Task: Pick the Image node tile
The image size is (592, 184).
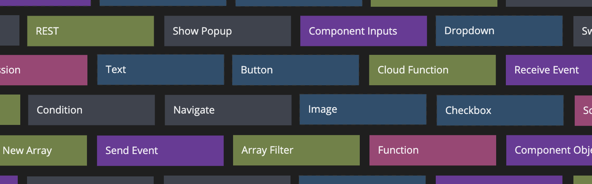Action: click(x=363, y=110)
